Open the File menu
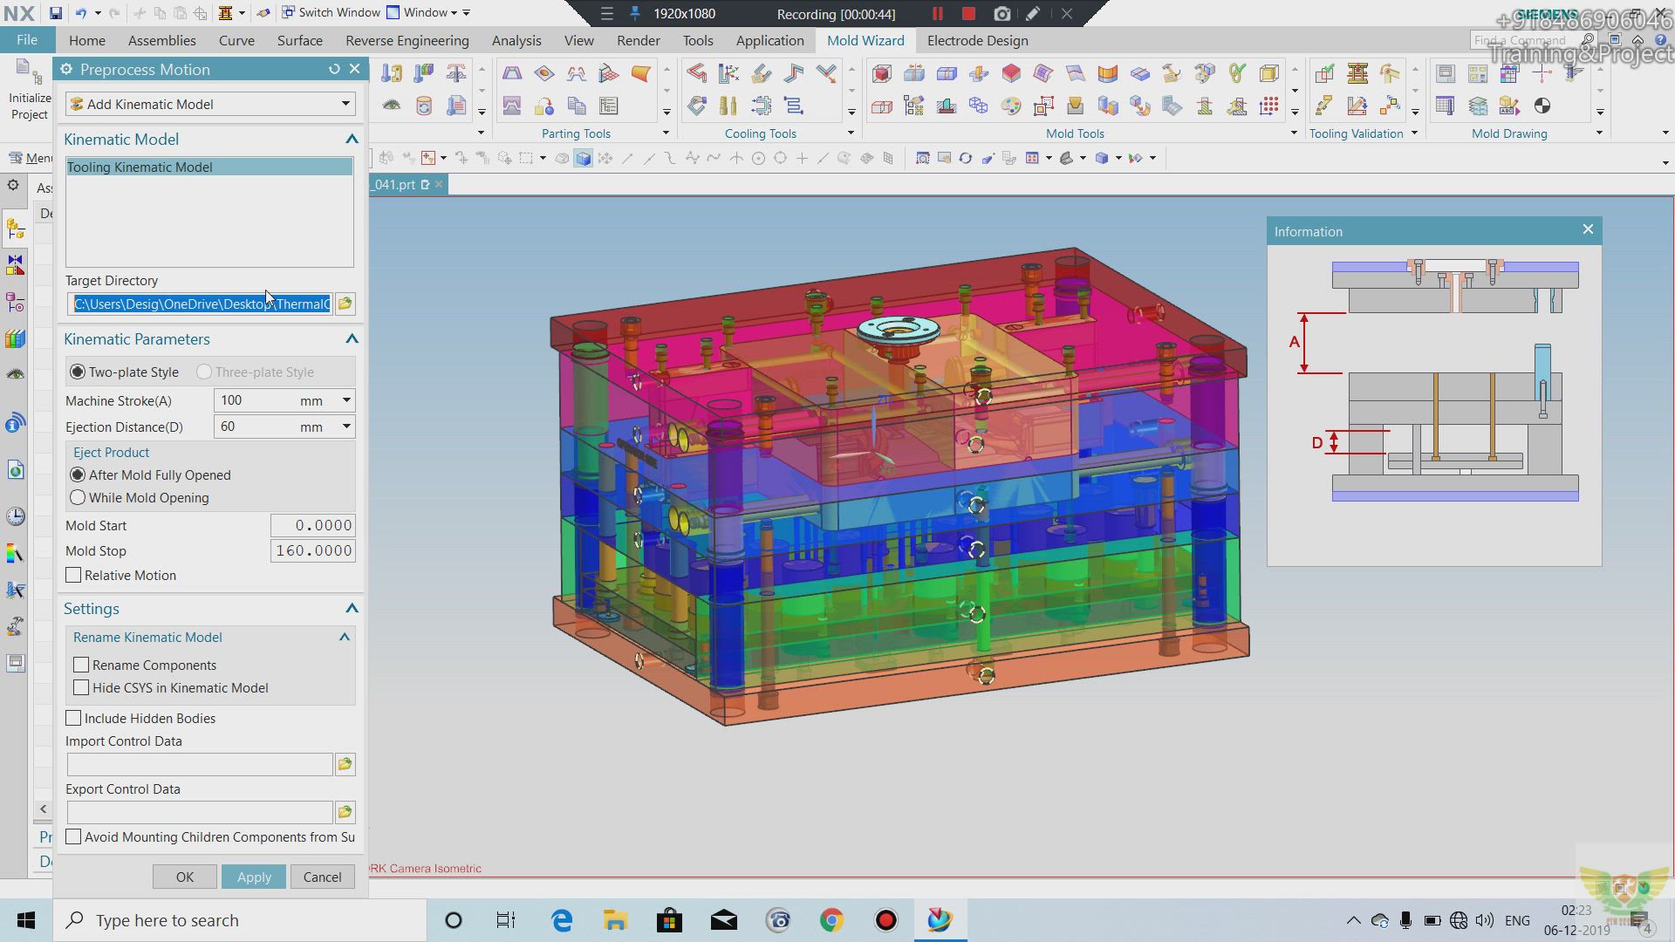Screen dimensions: 1675x942 click(27, 40)
